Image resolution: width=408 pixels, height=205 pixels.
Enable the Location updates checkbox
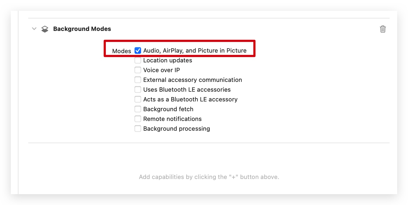click(x=138, y=60)
